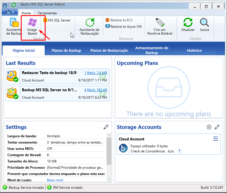The height and width of the screenshot is (193, 227).
Task: Choose Restore to EC2
Action: (119, 20)
